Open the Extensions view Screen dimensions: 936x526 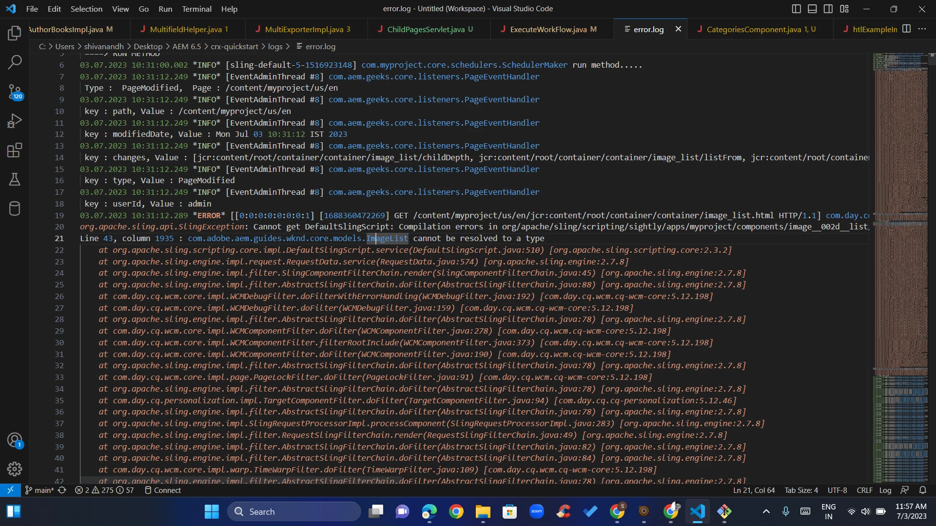15,150
